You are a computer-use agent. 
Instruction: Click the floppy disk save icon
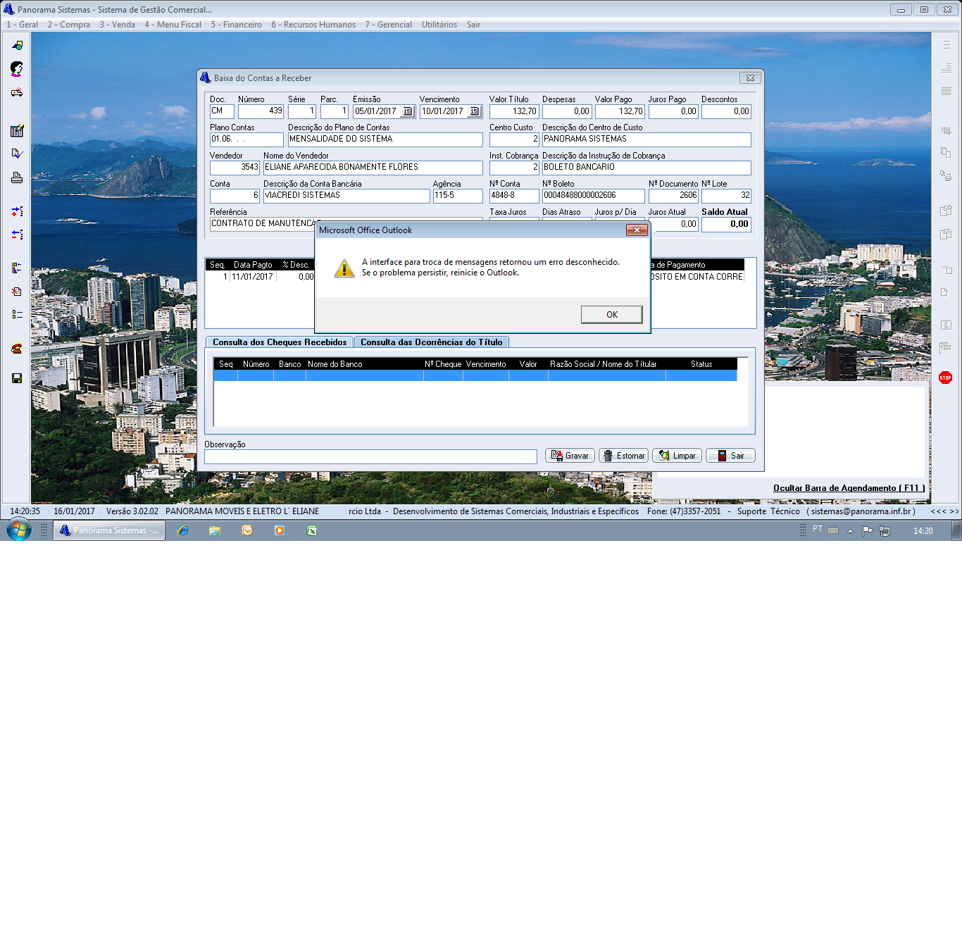(x=17, y=378)
